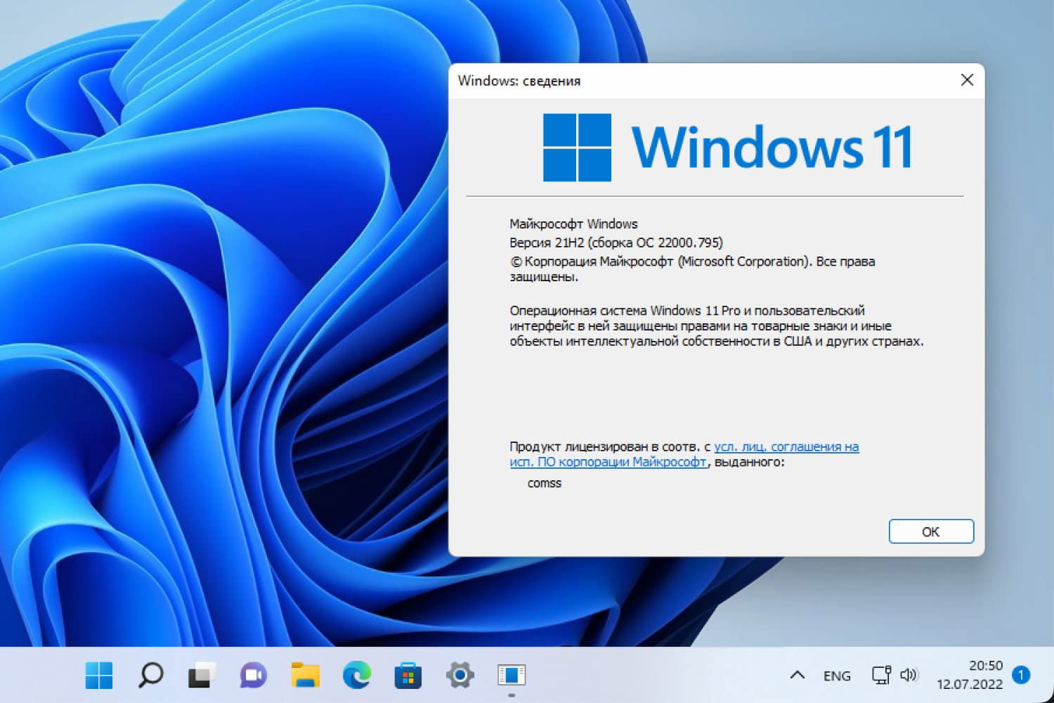
Task: Select the running About Windows app icon
Action: (511, 675)
